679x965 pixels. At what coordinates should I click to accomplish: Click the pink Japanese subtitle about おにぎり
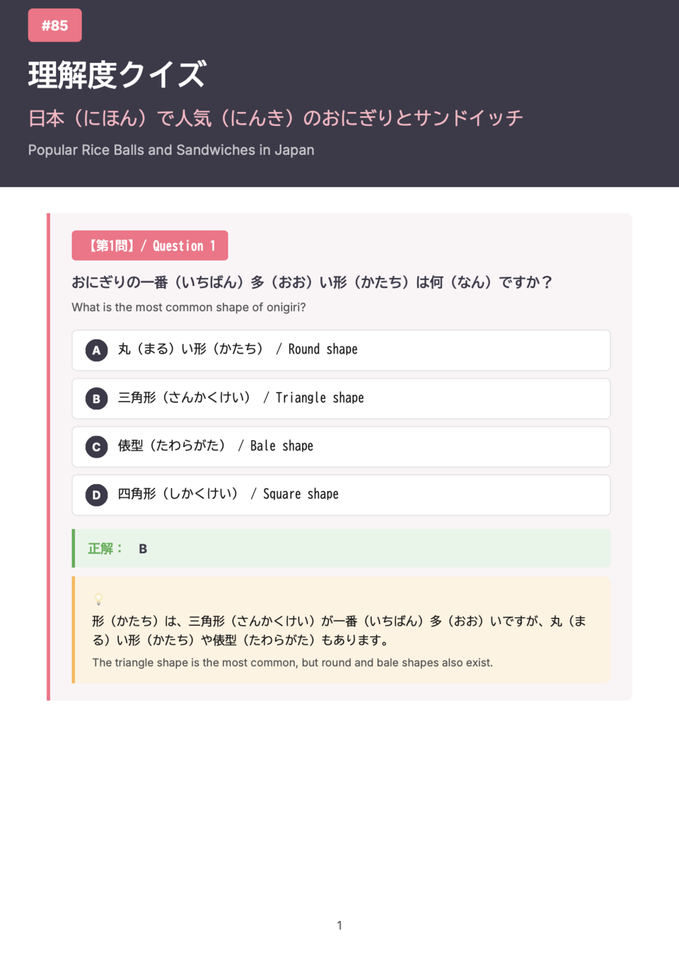pyautogui.click(x=276, y=118)
